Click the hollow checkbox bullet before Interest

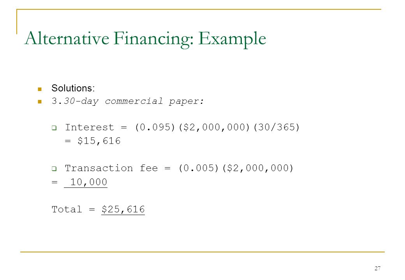(x=54, y=128)
